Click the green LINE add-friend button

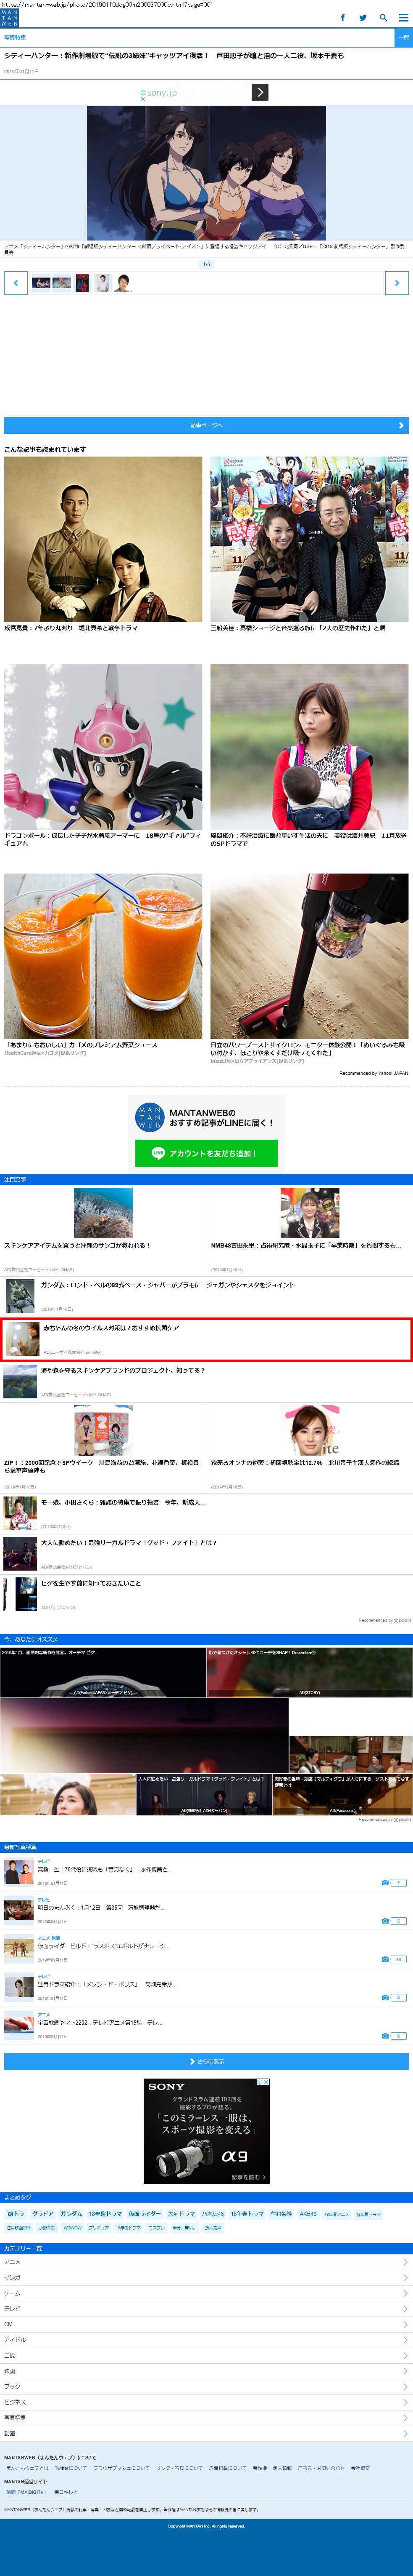[205, 1153]
